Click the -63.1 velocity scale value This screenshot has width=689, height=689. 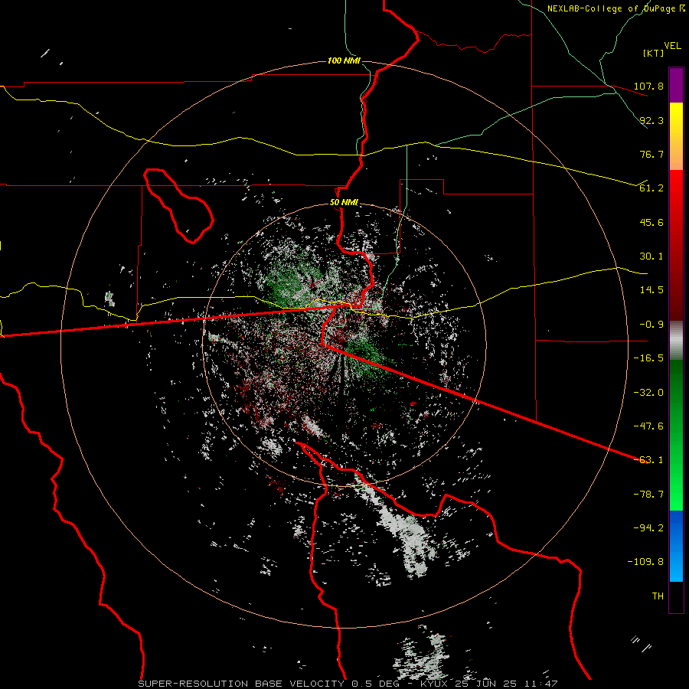pyautogui.click(x=648, y=460)
